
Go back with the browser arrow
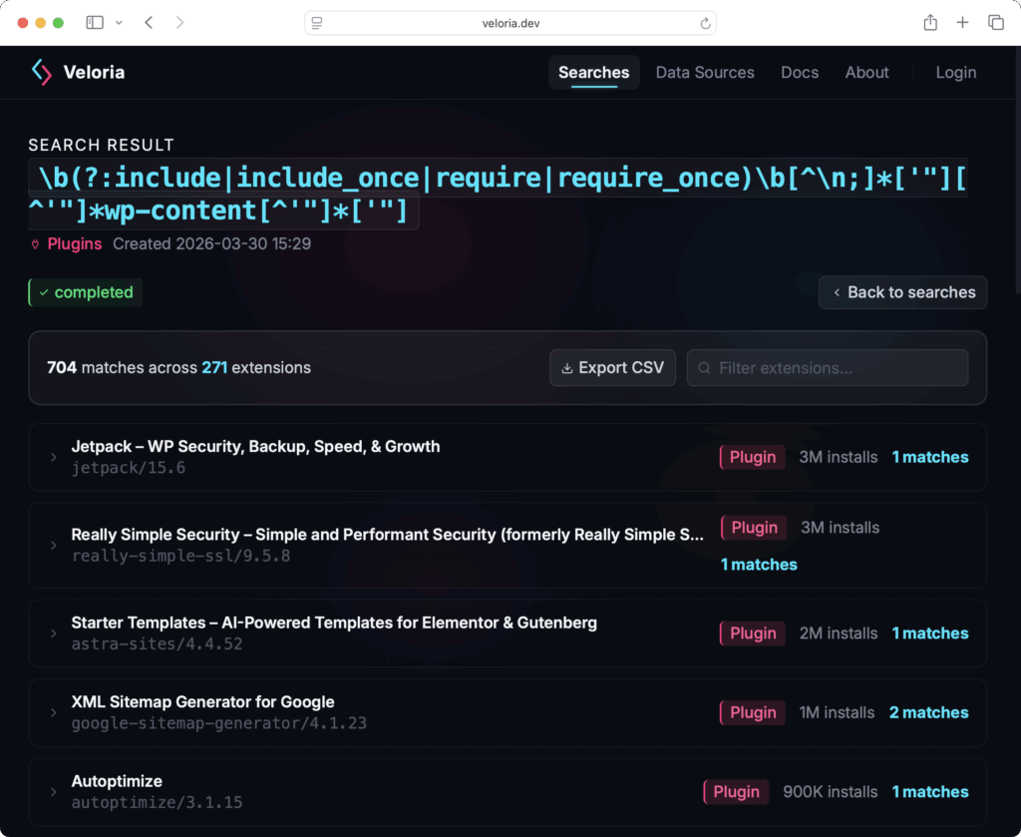[149, 22]
